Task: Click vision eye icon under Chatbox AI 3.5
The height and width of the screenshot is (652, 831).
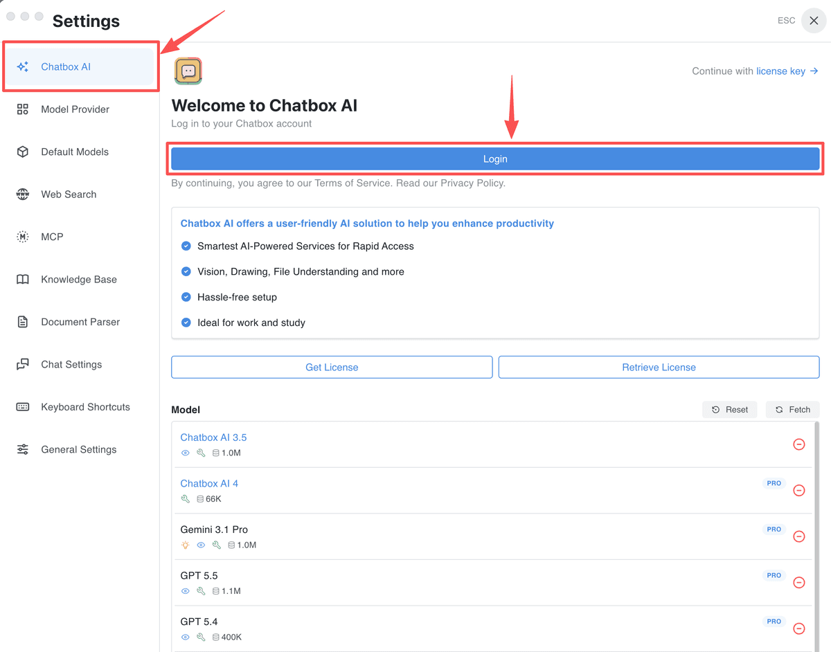Action: tap(186, 453)
